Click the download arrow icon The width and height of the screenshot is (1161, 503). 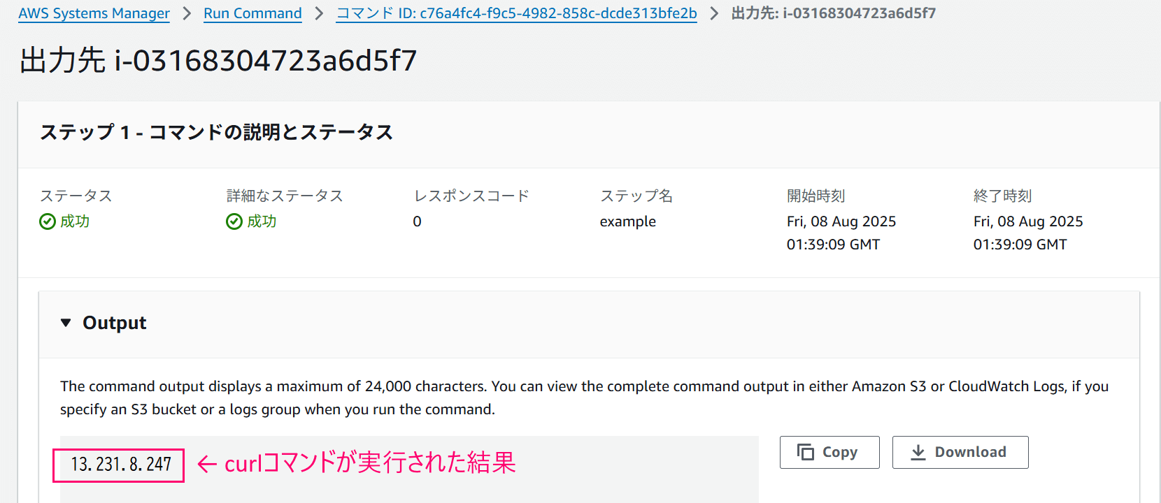[918, 453]
